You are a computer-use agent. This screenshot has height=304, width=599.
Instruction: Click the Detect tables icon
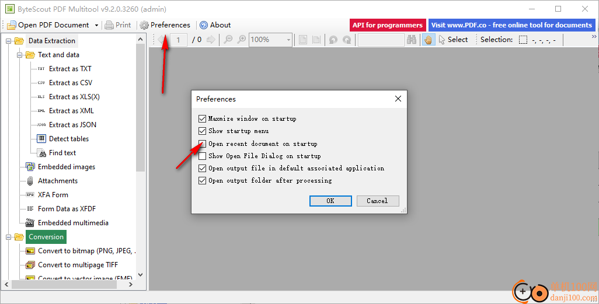pos(41,139)
